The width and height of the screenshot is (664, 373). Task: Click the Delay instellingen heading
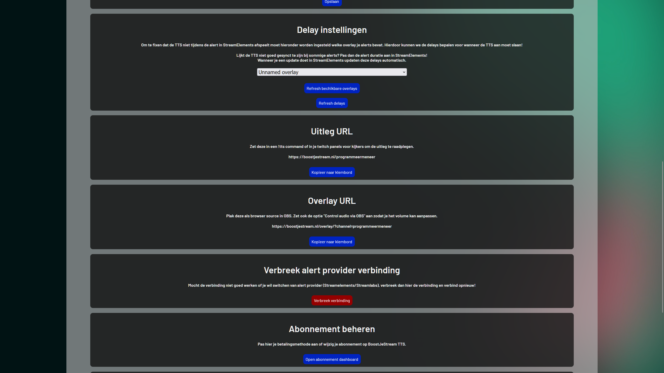pos(332,30)
